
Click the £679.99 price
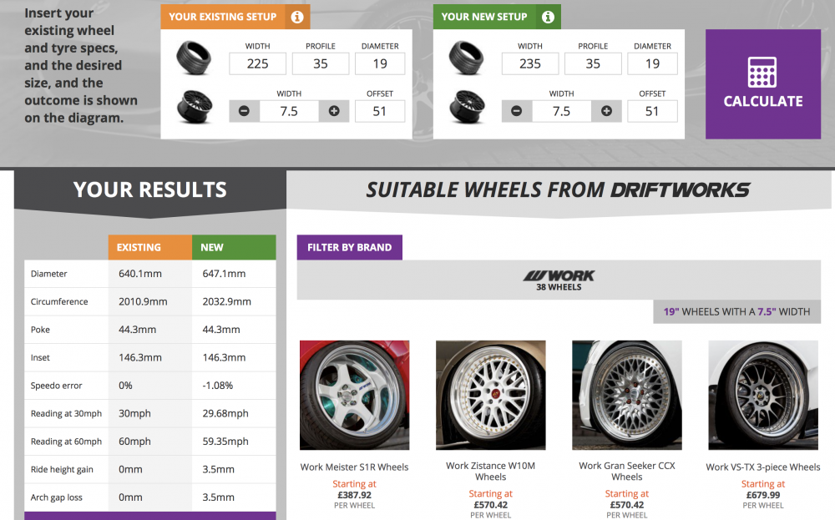coord(763,495)
